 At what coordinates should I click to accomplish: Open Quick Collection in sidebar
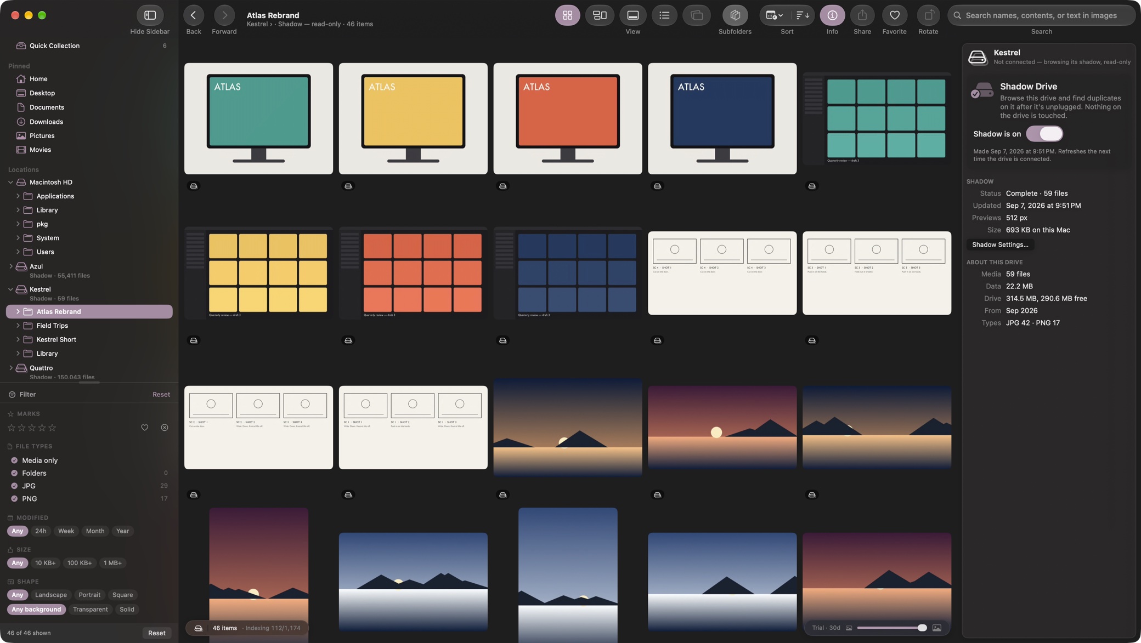[x=89, y=46]
